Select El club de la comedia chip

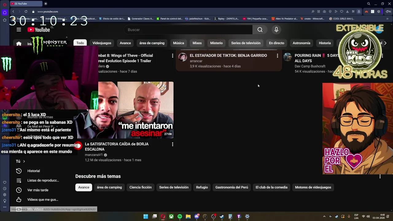[272, 188]
